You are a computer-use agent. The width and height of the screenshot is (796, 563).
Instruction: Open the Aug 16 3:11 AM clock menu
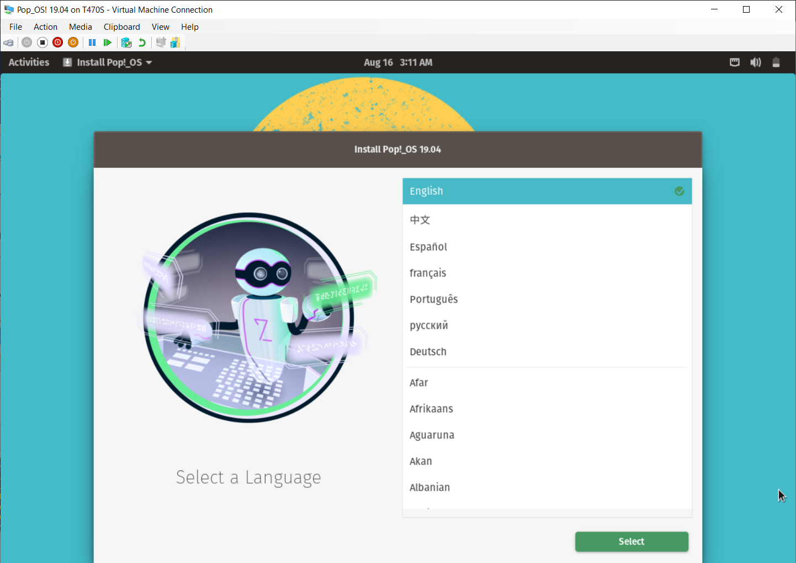pyautogui.click(x=398, y=62)
